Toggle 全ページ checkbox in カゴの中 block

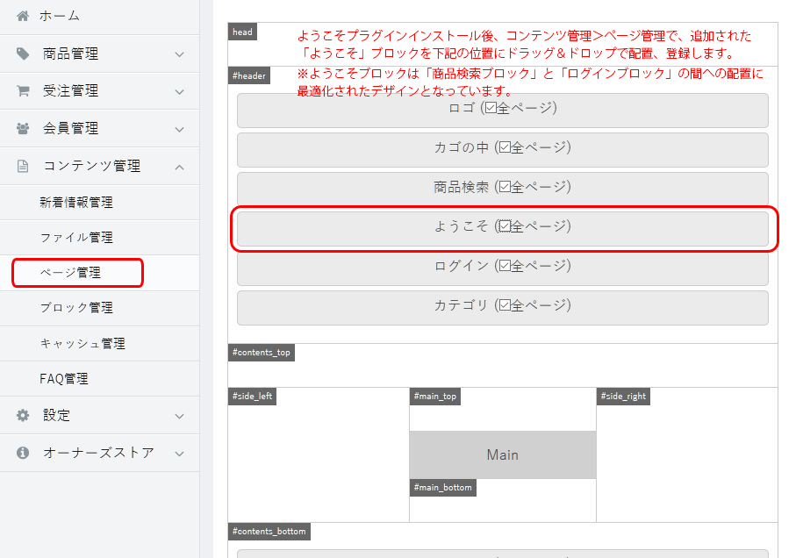[505, 147]
